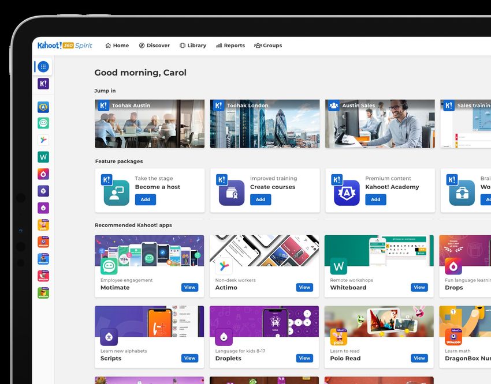Click the Whiteboard W logo on card

tap(339, 266)
